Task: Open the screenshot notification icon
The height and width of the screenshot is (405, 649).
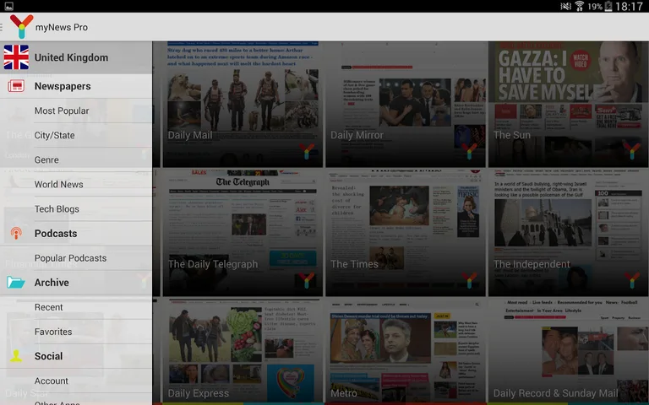Action: pos(8,6)
